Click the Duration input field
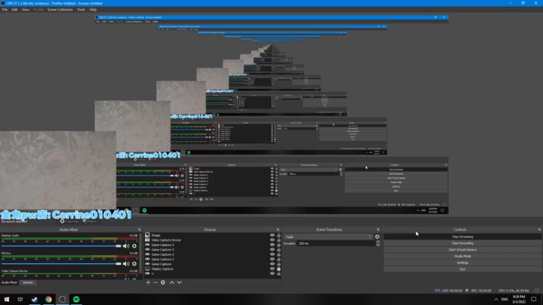Image resolution: width=543 pixels, height=305 pixels. point(336,243)
